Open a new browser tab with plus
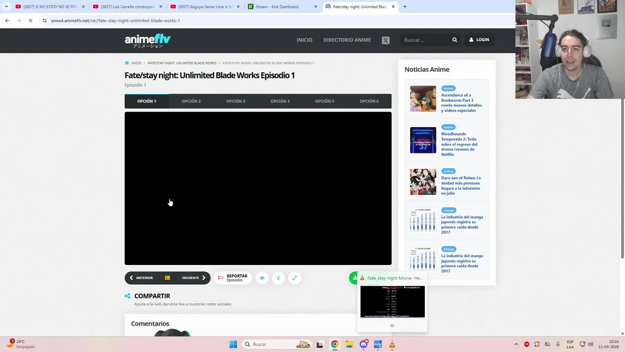 coord(405,6)
